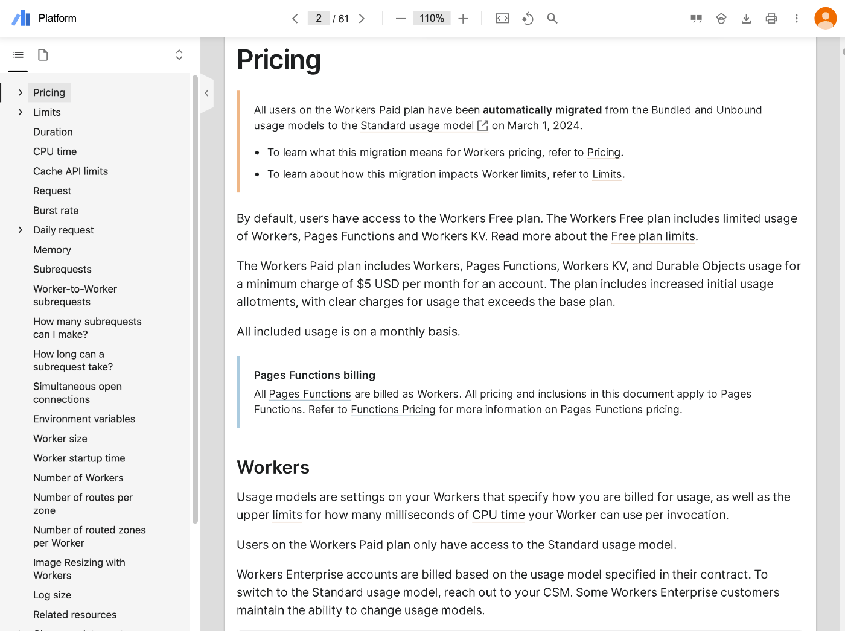
Task: Switch to the outline list tab
Action: coord(18,55)
